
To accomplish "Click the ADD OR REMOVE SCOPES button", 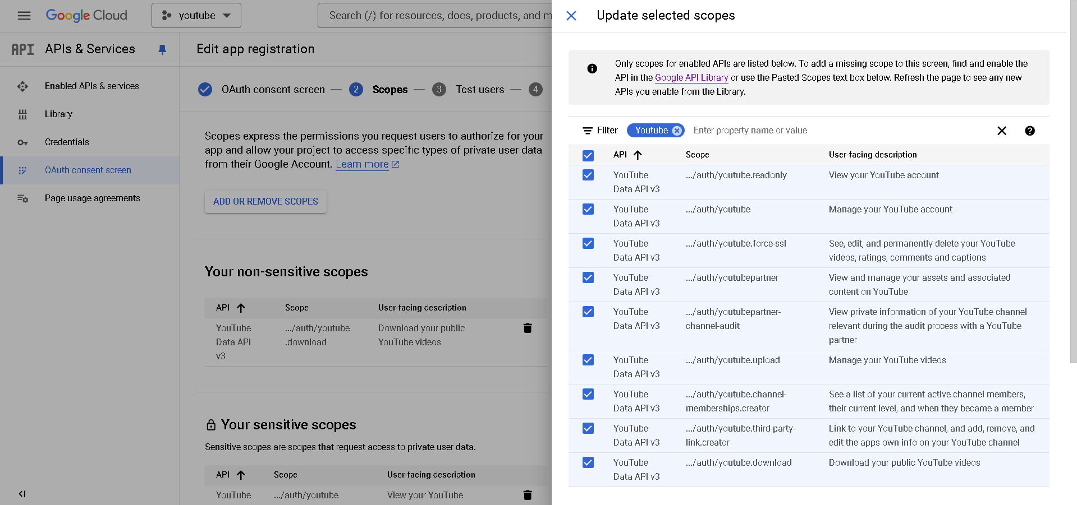I will (265, 202).
